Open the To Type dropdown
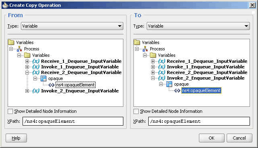Viewport: 258px width, 148px height. (198, 26)
